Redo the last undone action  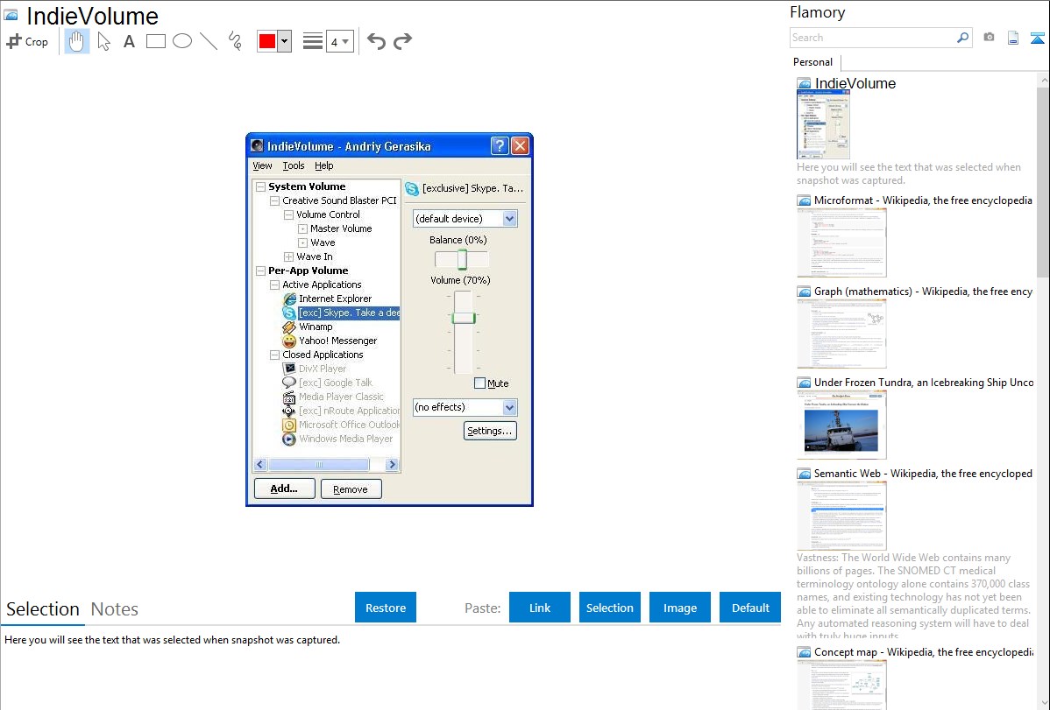402,41
